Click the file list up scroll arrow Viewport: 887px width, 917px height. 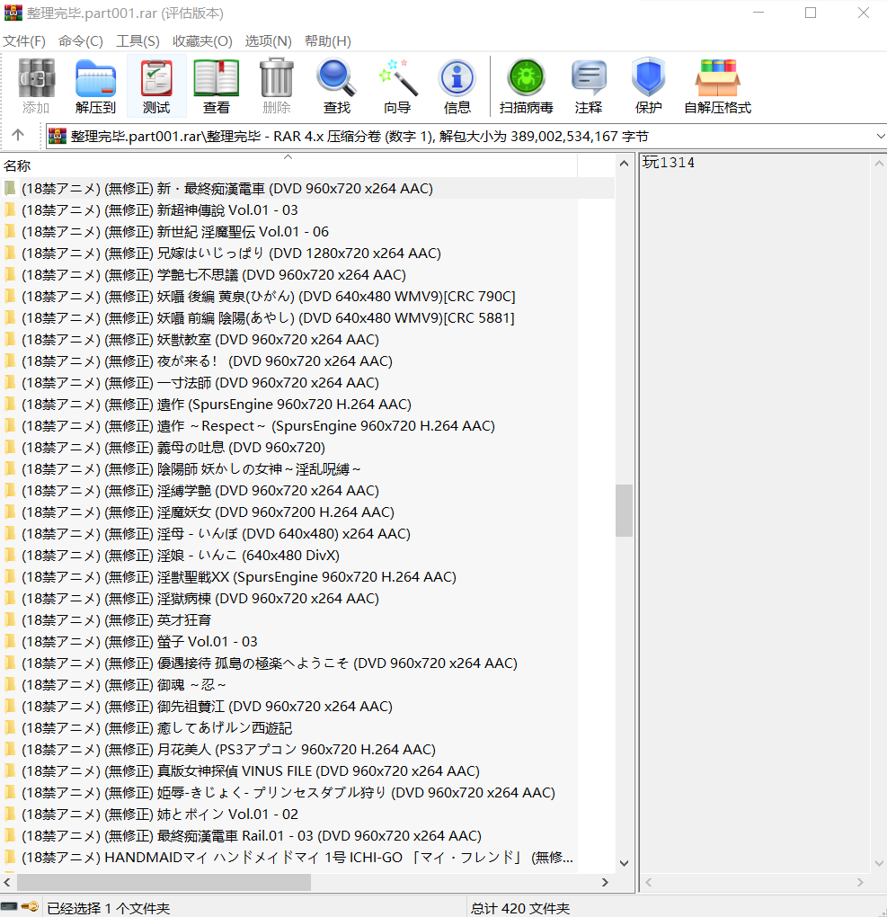[x=625, y=164]
